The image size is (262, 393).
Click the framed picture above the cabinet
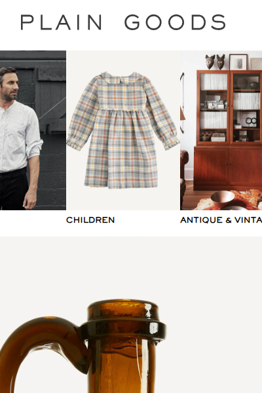pos(238,62)
